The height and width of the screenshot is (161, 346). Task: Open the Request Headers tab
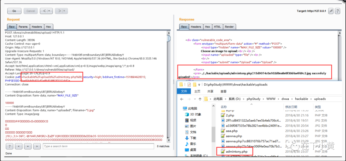[x=37, y=27]
